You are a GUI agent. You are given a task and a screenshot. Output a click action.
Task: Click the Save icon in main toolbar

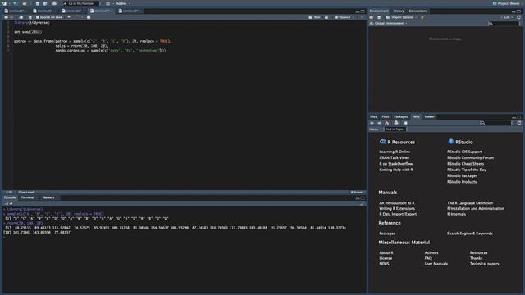point(38,3)
